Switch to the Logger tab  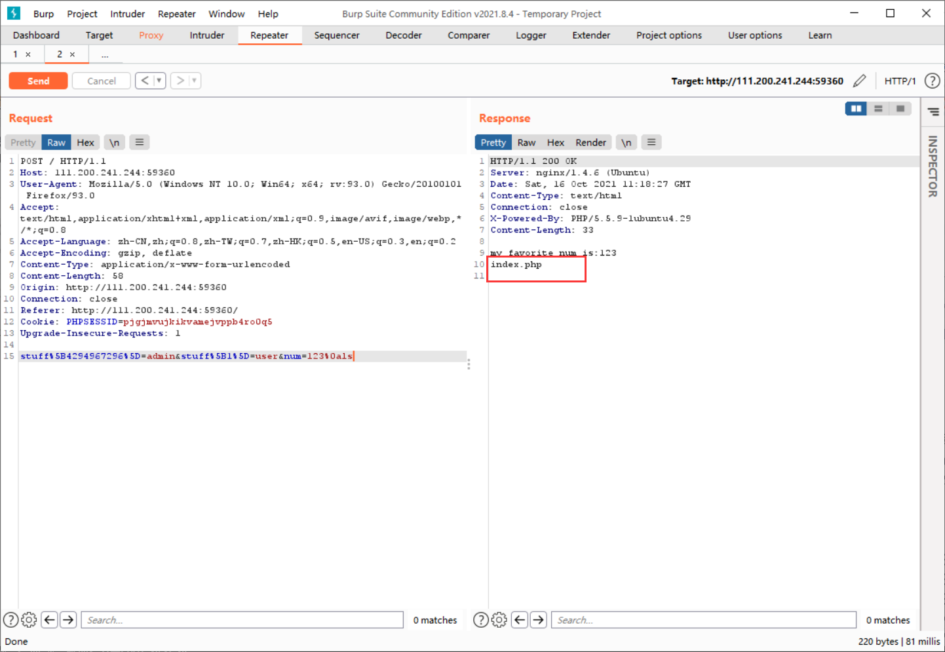(531, 35)
